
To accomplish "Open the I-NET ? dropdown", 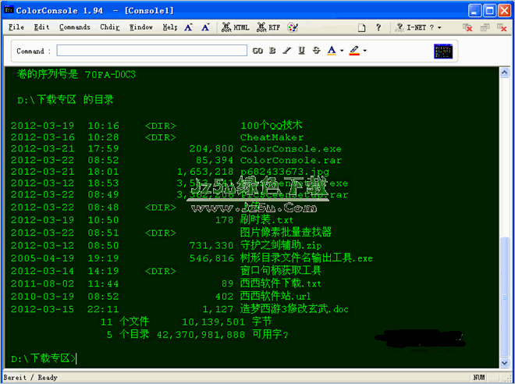I will pyautogui.click(x=418, y=27).
